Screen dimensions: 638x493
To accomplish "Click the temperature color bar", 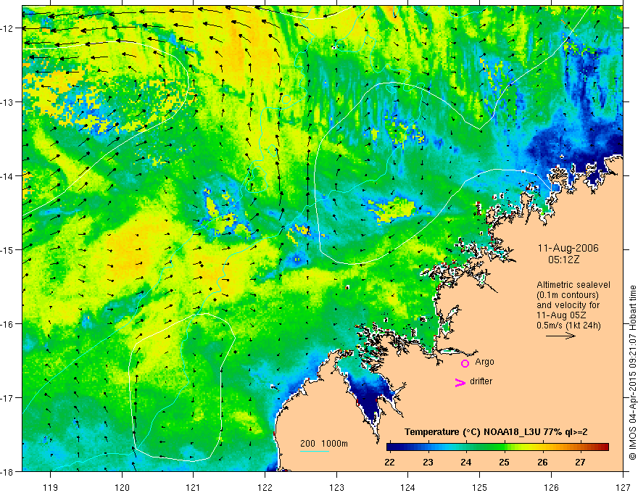I will tap(497, 447).
